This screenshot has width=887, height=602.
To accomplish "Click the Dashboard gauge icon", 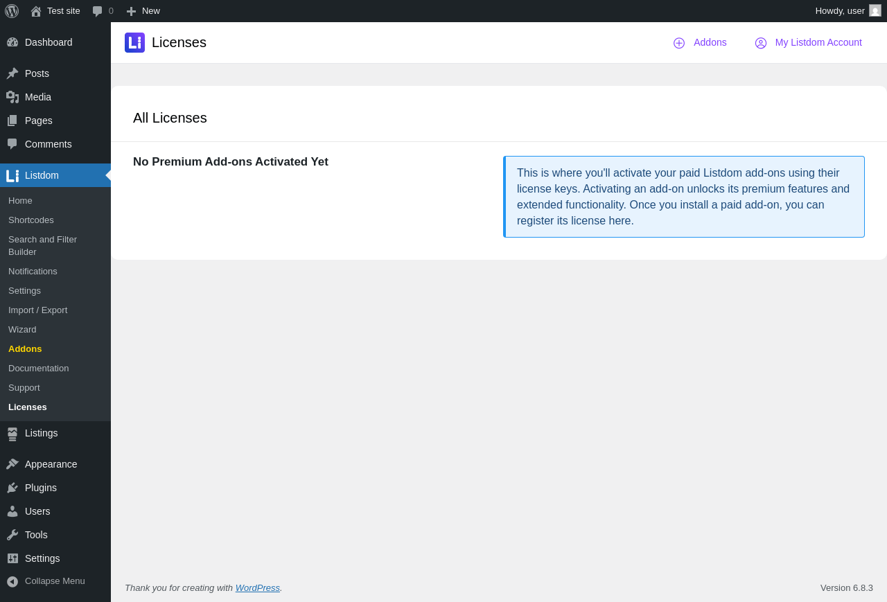I will click(12, 42).
